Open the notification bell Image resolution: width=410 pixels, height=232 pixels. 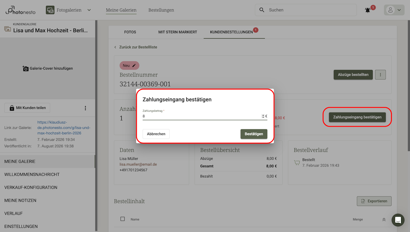368,10
